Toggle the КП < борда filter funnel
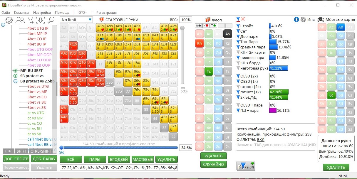Viewport: 357px width, 179px height. point(238,63)
